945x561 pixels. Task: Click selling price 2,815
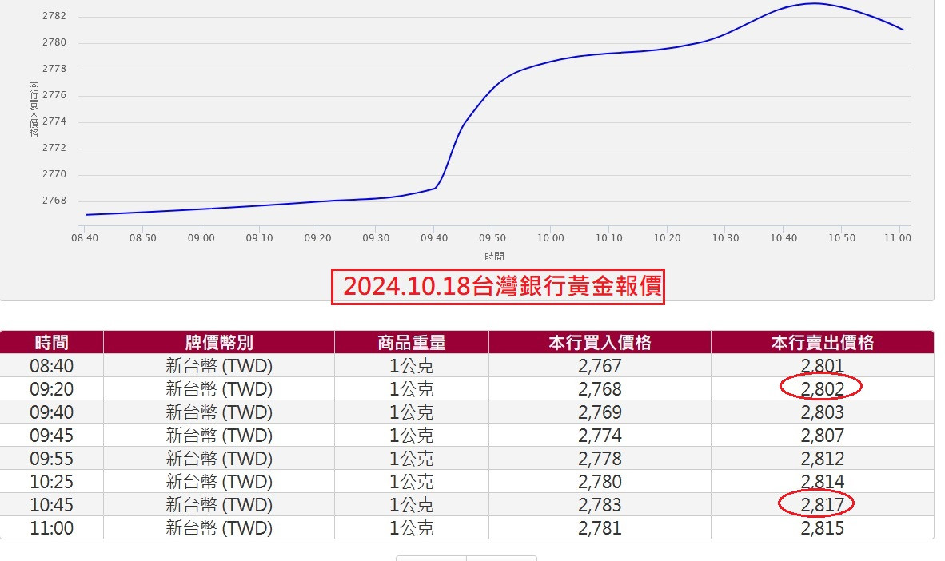coord(823,528)
